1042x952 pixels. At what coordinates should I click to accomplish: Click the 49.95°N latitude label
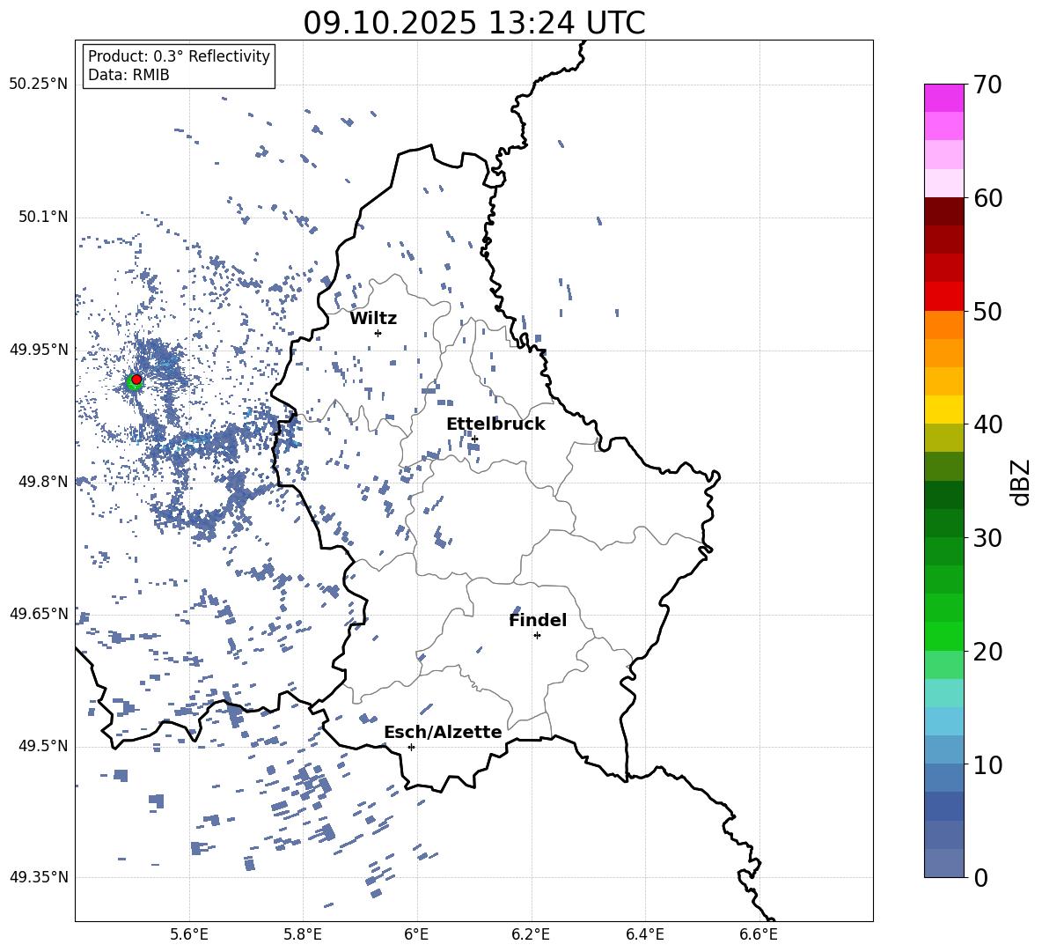click(39, 350)
